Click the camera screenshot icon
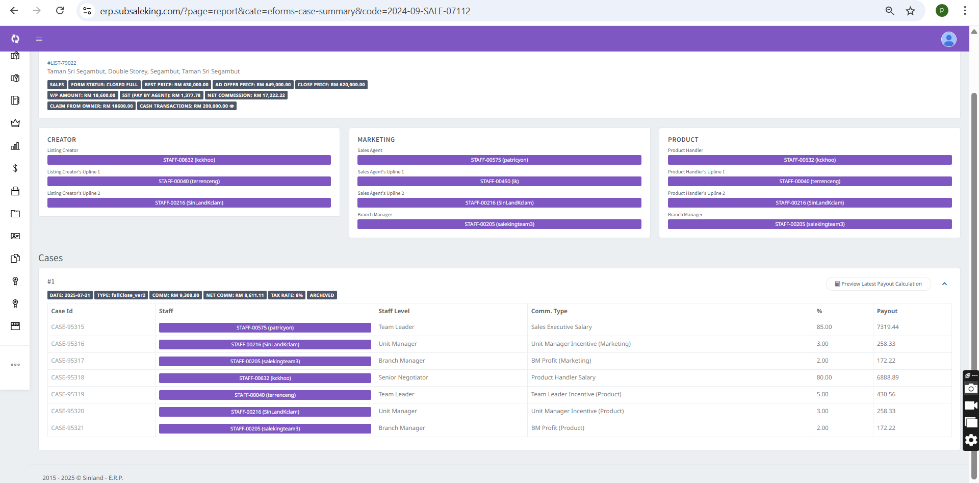 pyautogui.click(x=971, y=389)
